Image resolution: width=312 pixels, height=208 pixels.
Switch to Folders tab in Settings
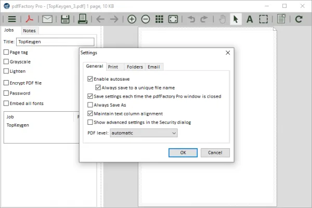[135, 67]
